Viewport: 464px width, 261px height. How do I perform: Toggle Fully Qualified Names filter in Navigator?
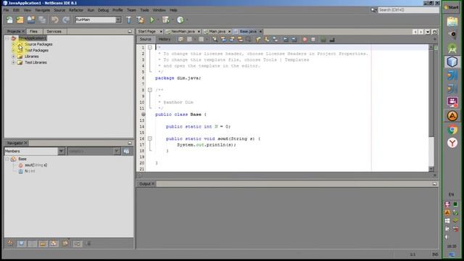65,244
